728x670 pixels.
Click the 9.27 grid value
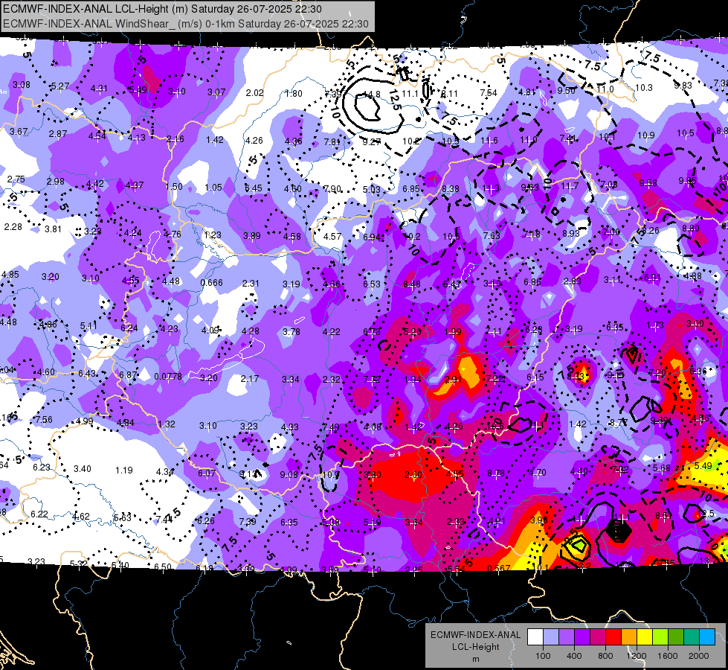pos(372,141)
